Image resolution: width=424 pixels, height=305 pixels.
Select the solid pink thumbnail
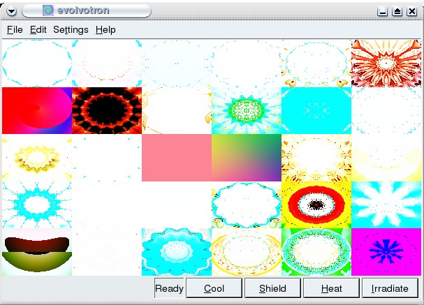(x=177, y=158)
